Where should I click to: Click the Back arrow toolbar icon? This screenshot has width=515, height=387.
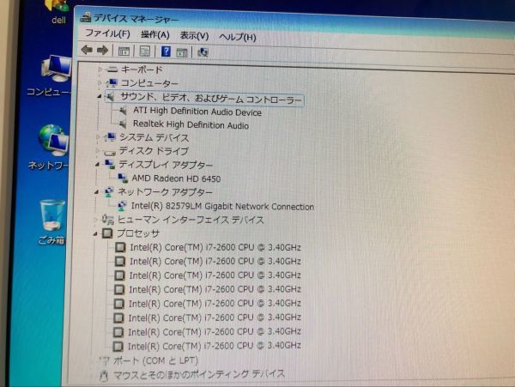tap(87, 50)
